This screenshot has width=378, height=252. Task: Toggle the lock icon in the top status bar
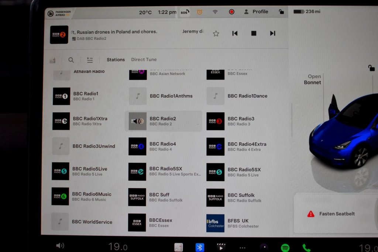(281, 11)
